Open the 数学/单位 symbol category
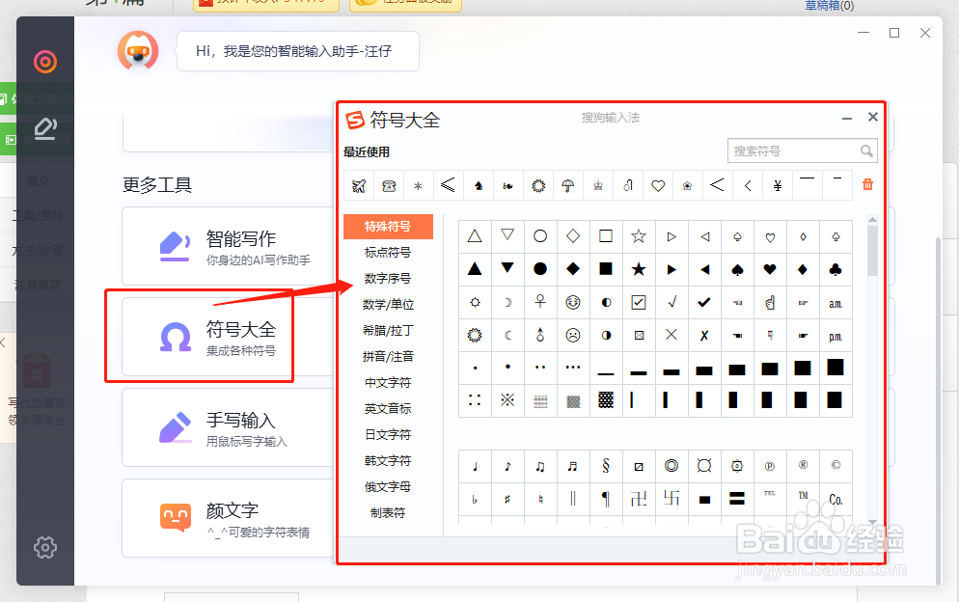959x602 pixels. point(388,305)
